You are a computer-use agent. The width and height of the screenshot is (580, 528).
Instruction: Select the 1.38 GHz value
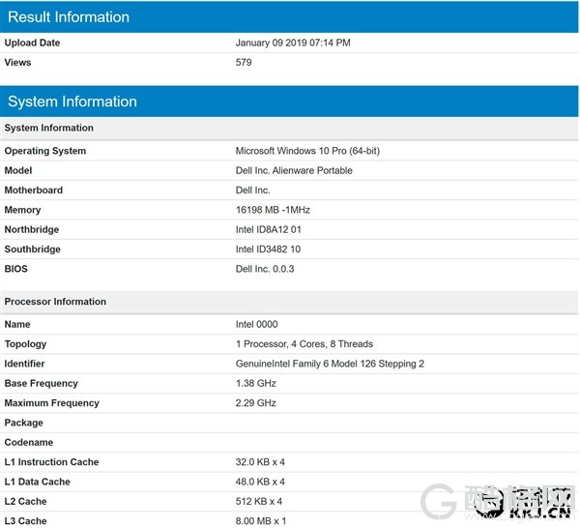click(256, 383)
